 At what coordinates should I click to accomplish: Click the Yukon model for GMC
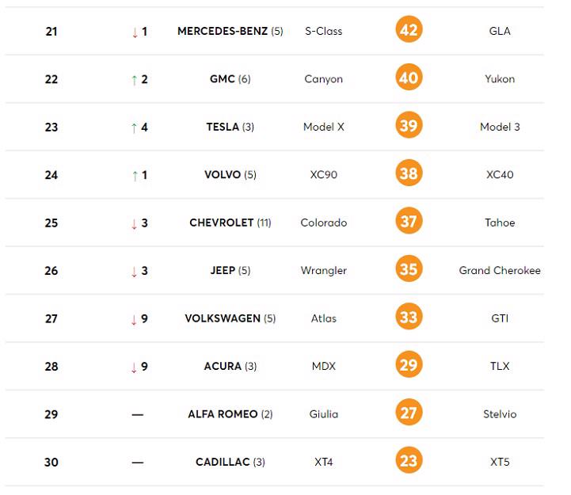click(500, 79)
